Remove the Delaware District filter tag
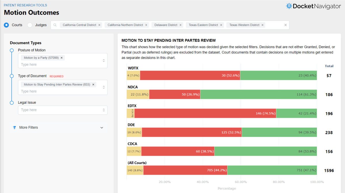The width and height of the screenshot is (345, 193). [181, 25]
